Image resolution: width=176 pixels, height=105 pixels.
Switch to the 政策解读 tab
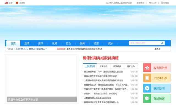117,66
